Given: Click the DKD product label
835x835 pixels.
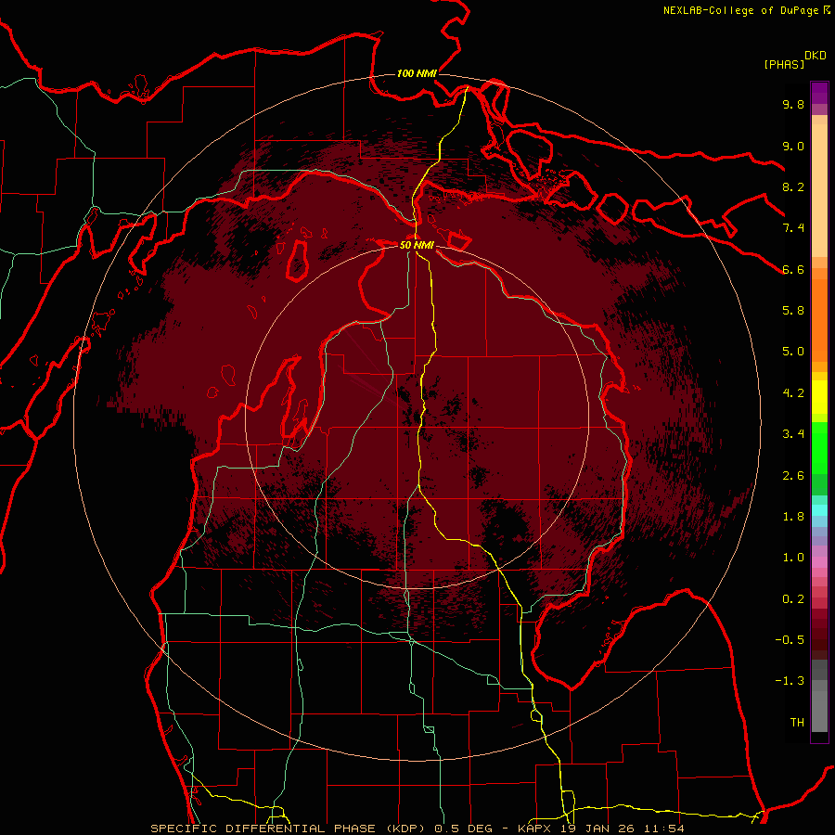Looking at the screenshot, I should [816, 56].
